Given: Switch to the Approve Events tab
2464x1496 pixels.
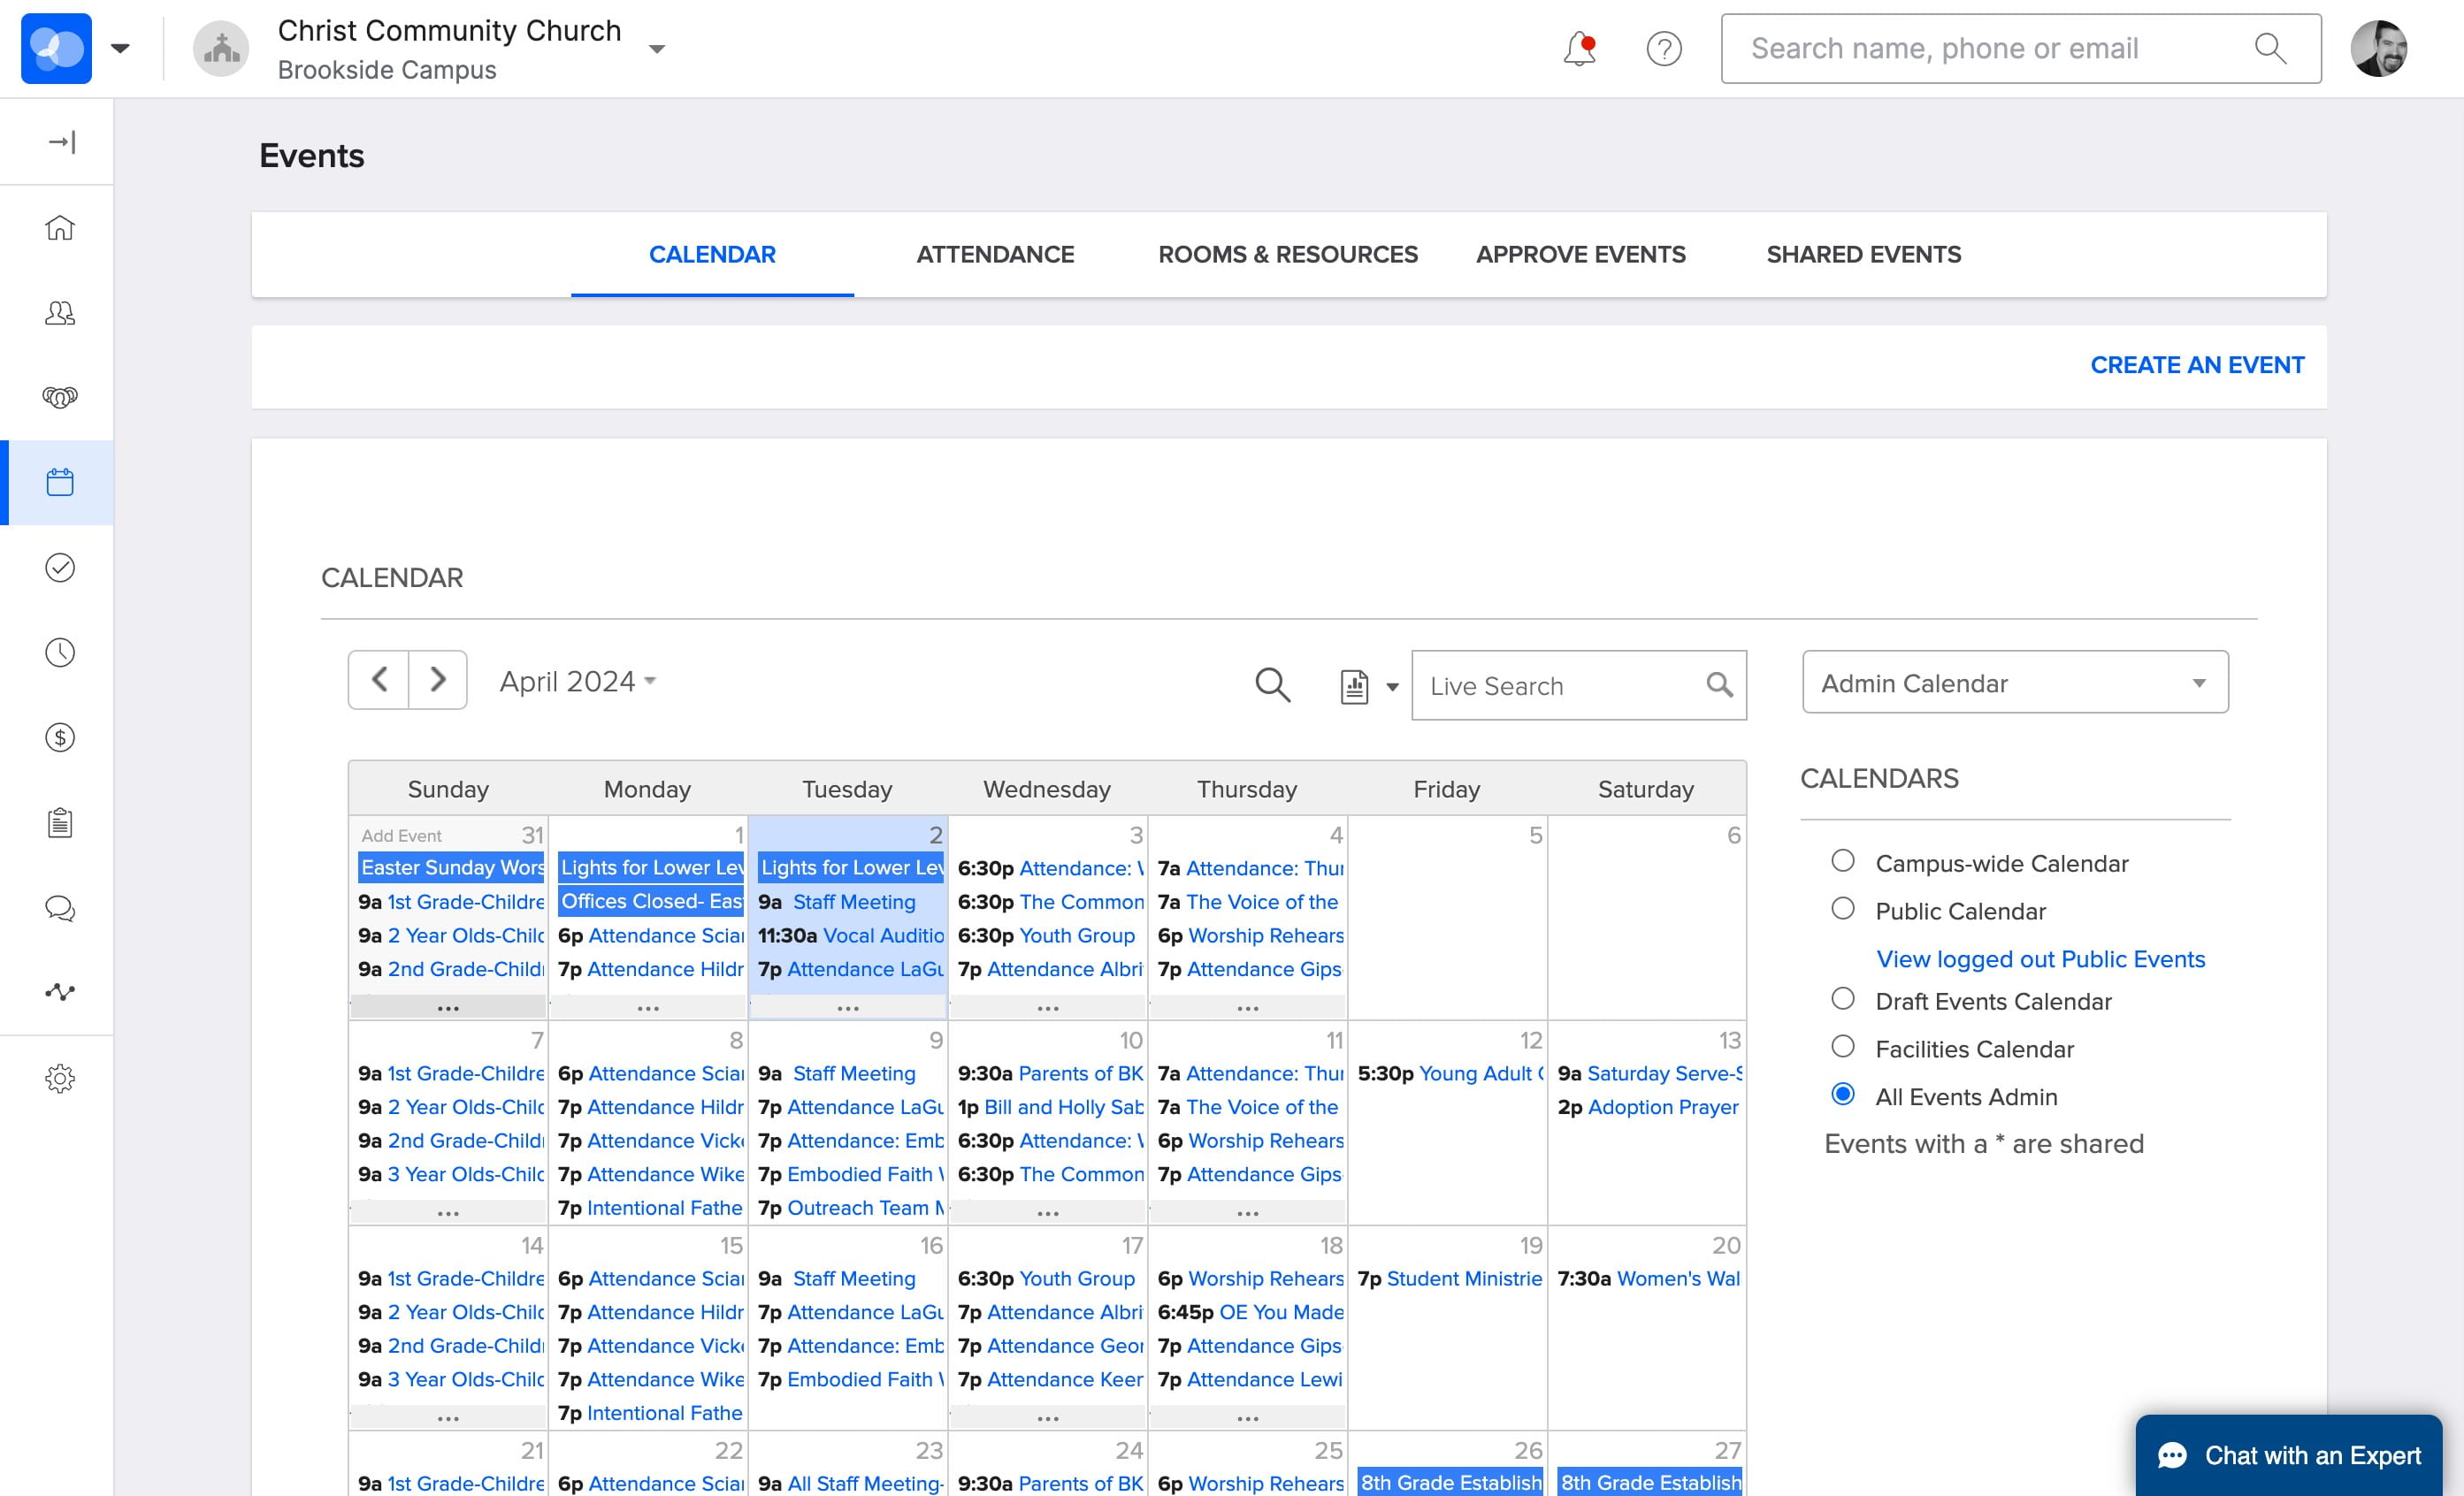Looking at the screenshot, I should point(1581,254).
